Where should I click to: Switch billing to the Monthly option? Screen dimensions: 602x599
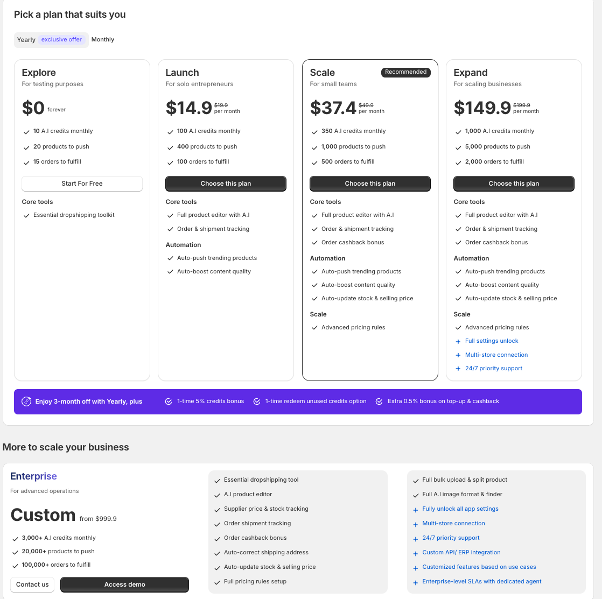pos(103,39)
